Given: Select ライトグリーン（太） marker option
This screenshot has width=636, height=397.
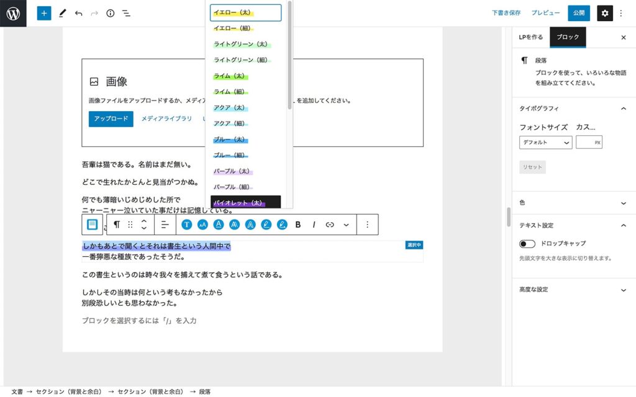Looking at the screenshot, I should click(240, 44).
